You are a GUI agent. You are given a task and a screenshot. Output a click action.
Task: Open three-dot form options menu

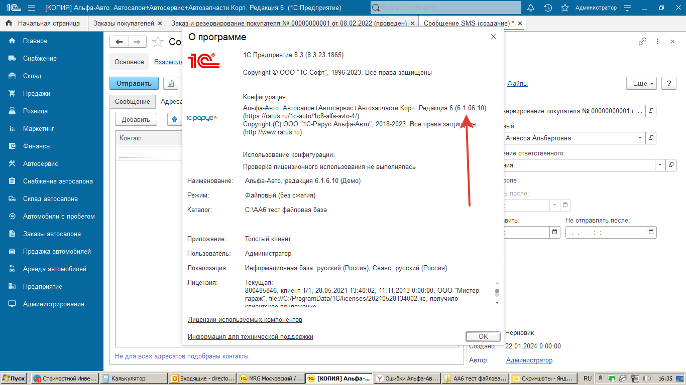[x=657, y=42]
